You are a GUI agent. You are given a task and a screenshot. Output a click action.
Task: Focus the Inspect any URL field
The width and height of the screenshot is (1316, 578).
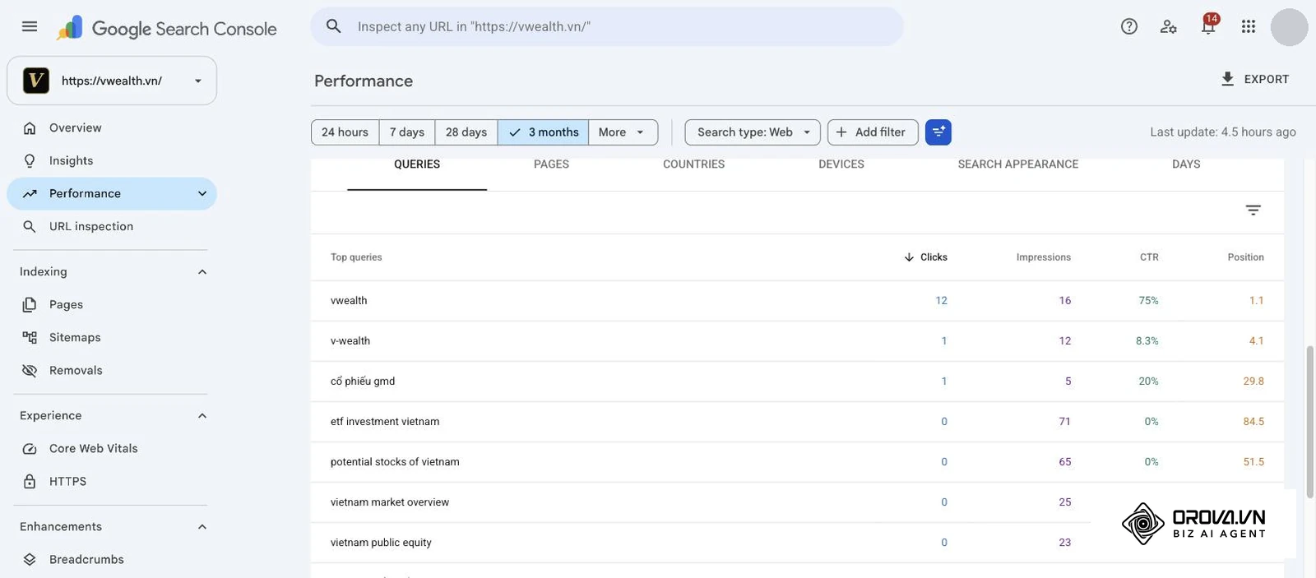607,26
